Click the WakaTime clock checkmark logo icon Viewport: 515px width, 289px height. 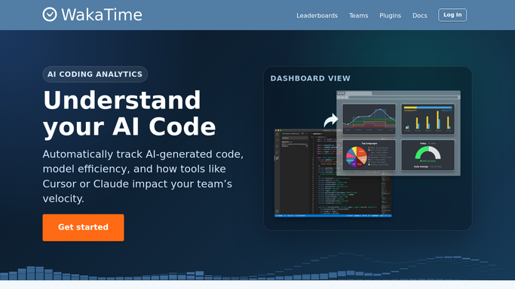pos(50,14)
